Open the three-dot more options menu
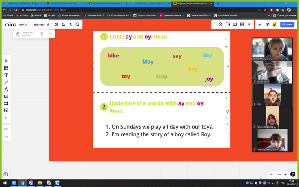This screenshot has height=187, width=299. [x=50, y=34]
